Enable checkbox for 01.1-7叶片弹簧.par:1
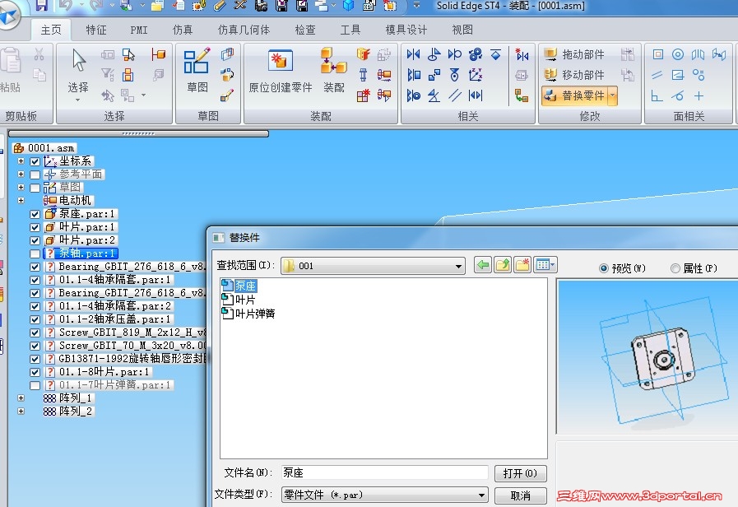The height and width of the screenshot is (507, 738). (35, 385)
